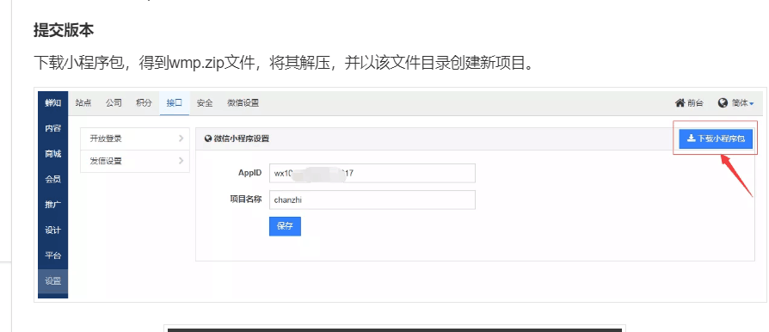This screenshot has height=332, width=769.
Task: Switch to the 微信设置 tab
Action: pos(243,103)
